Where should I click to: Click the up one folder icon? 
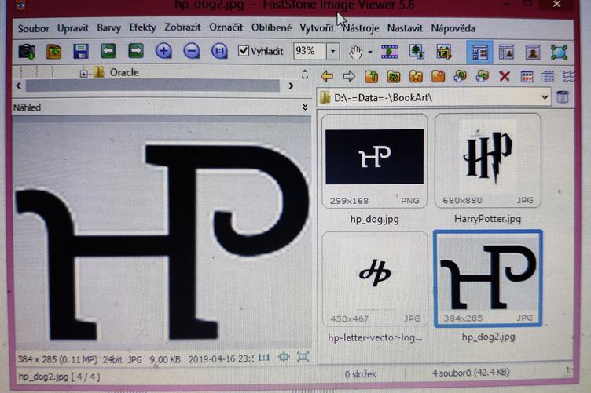371,76
